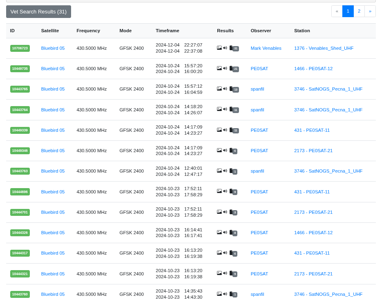
Task: Open station 1376 - Venables_Shed_UHF
Action: point(324,48)
